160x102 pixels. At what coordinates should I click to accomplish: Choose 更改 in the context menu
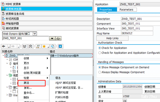[x=34, y=63]
